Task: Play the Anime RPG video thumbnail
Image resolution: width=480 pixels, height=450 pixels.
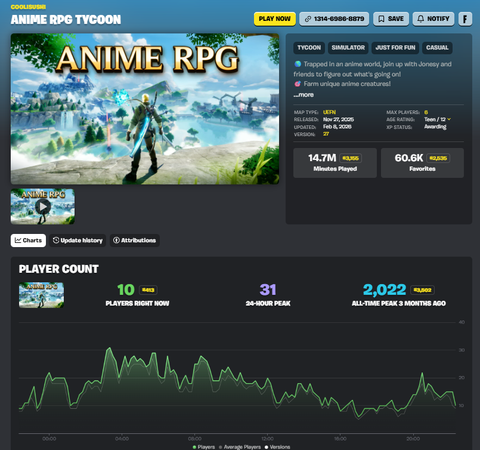Action: tap(42, 206)
